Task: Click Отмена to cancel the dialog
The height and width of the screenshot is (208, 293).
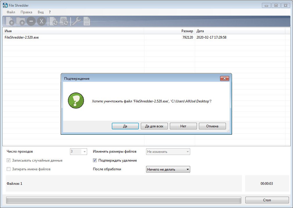Action: 212,126
